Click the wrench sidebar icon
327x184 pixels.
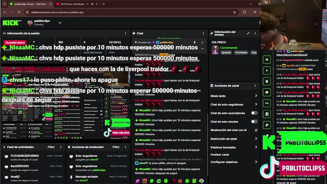(x=267, y=125)
